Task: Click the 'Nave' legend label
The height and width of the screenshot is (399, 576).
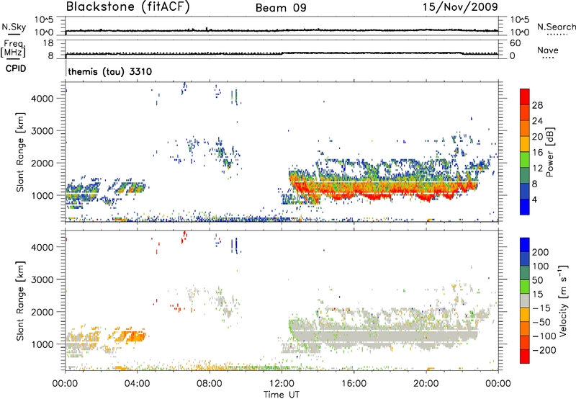Action: coord(548,50)
